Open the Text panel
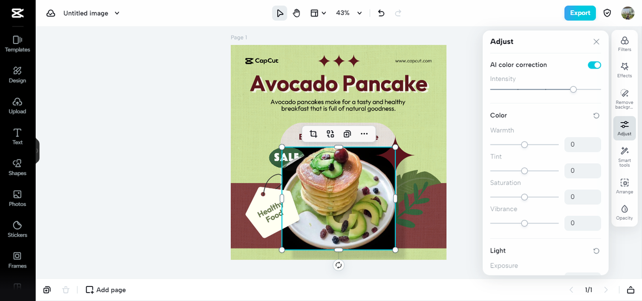 tap(18, 136)
